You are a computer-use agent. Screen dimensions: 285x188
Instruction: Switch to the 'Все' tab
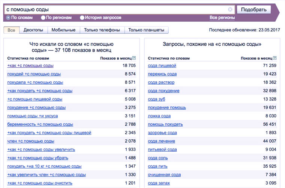11,30
